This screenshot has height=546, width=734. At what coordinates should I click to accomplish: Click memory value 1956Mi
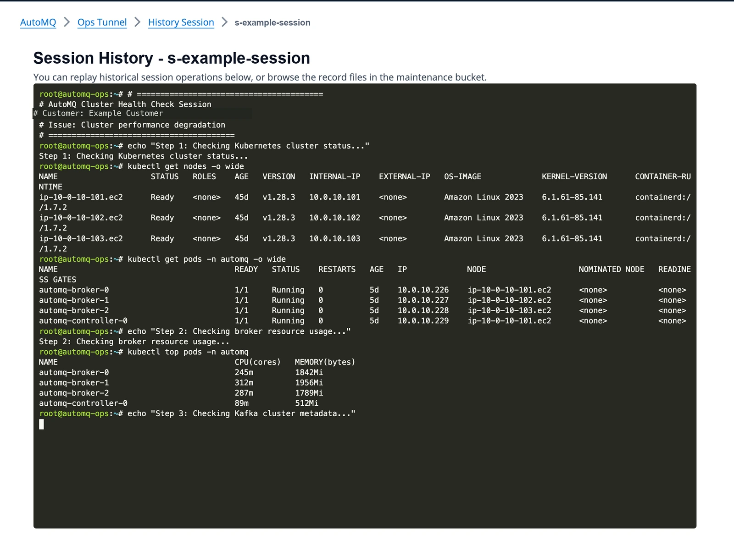point(309,383)
